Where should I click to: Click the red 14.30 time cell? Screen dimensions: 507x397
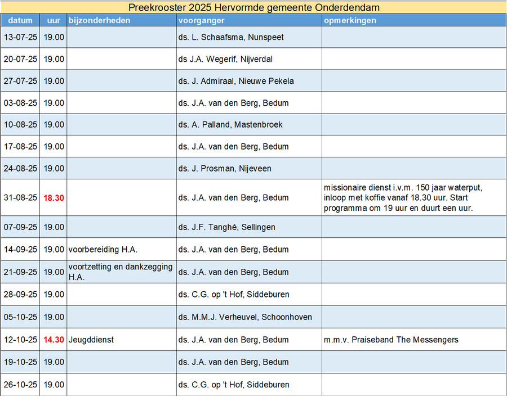(x=54, y=340)
